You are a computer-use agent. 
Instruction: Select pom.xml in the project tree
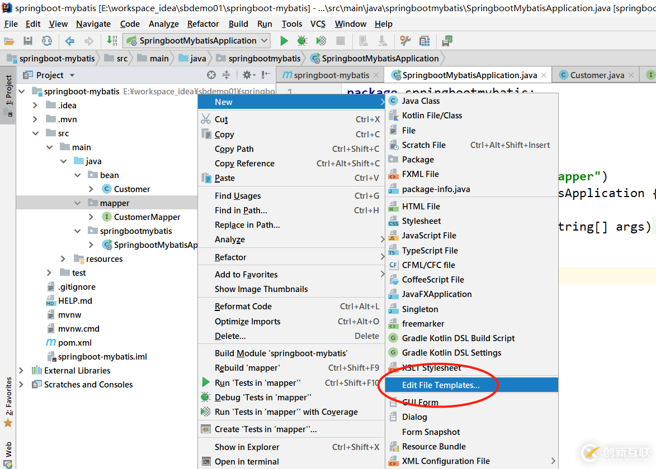(x=74, y=343)
